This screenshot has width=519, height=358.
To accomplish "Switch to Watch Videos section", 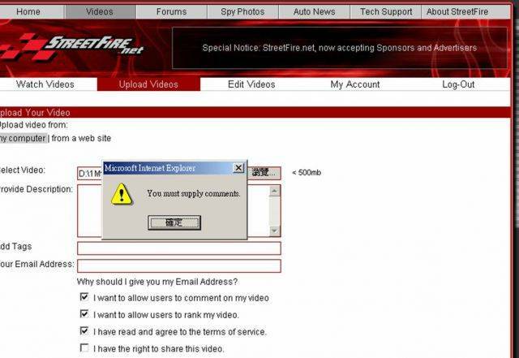I will [x=45, y=84].
